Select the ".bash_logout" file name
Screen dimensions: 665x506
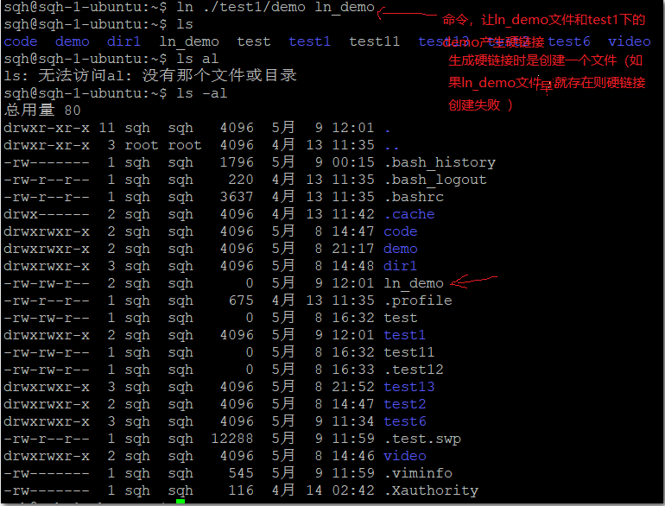pos(435,180)
